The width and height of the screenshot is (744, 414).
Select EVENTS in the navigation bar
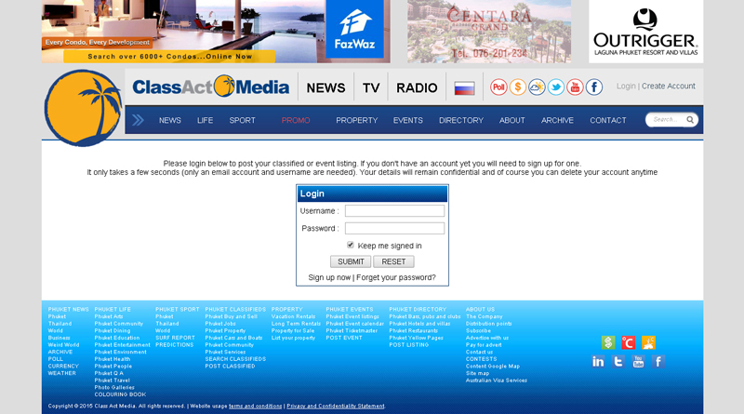click(x=407, y=121)
